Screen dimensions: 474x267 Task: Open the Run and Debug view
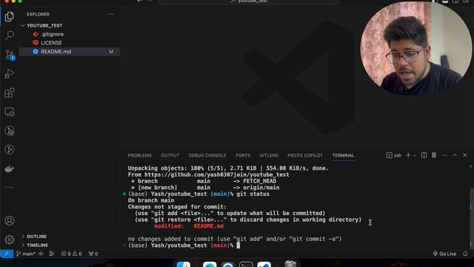pos(10,73)
